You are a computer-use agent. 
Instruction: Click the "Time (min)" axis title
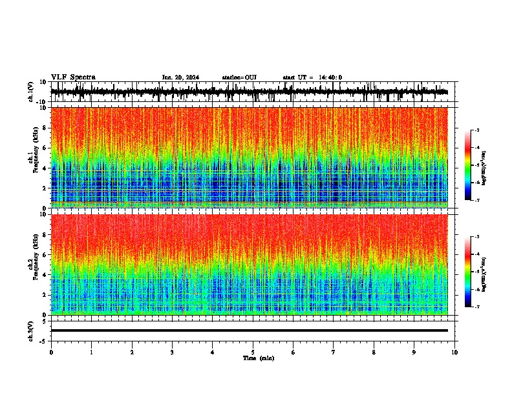tap(259, 358)
